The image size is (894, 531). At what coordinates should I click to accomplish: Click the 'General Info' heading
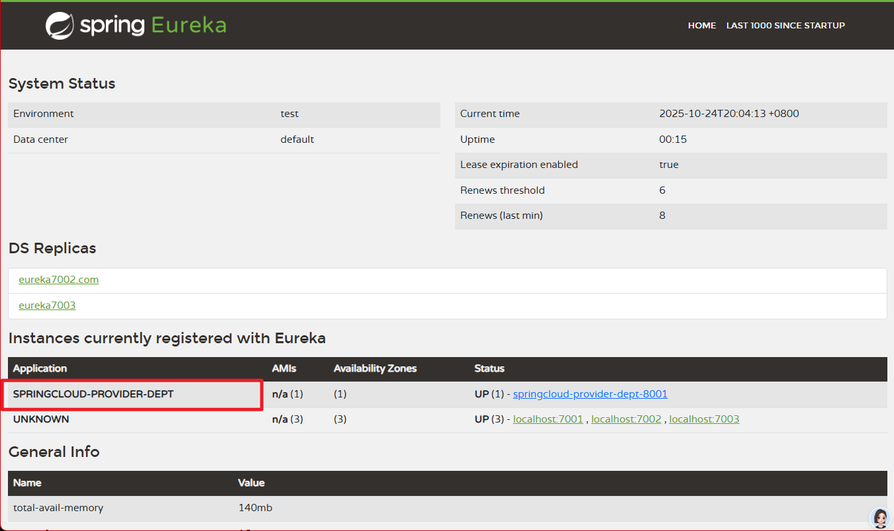pos(54,452)
